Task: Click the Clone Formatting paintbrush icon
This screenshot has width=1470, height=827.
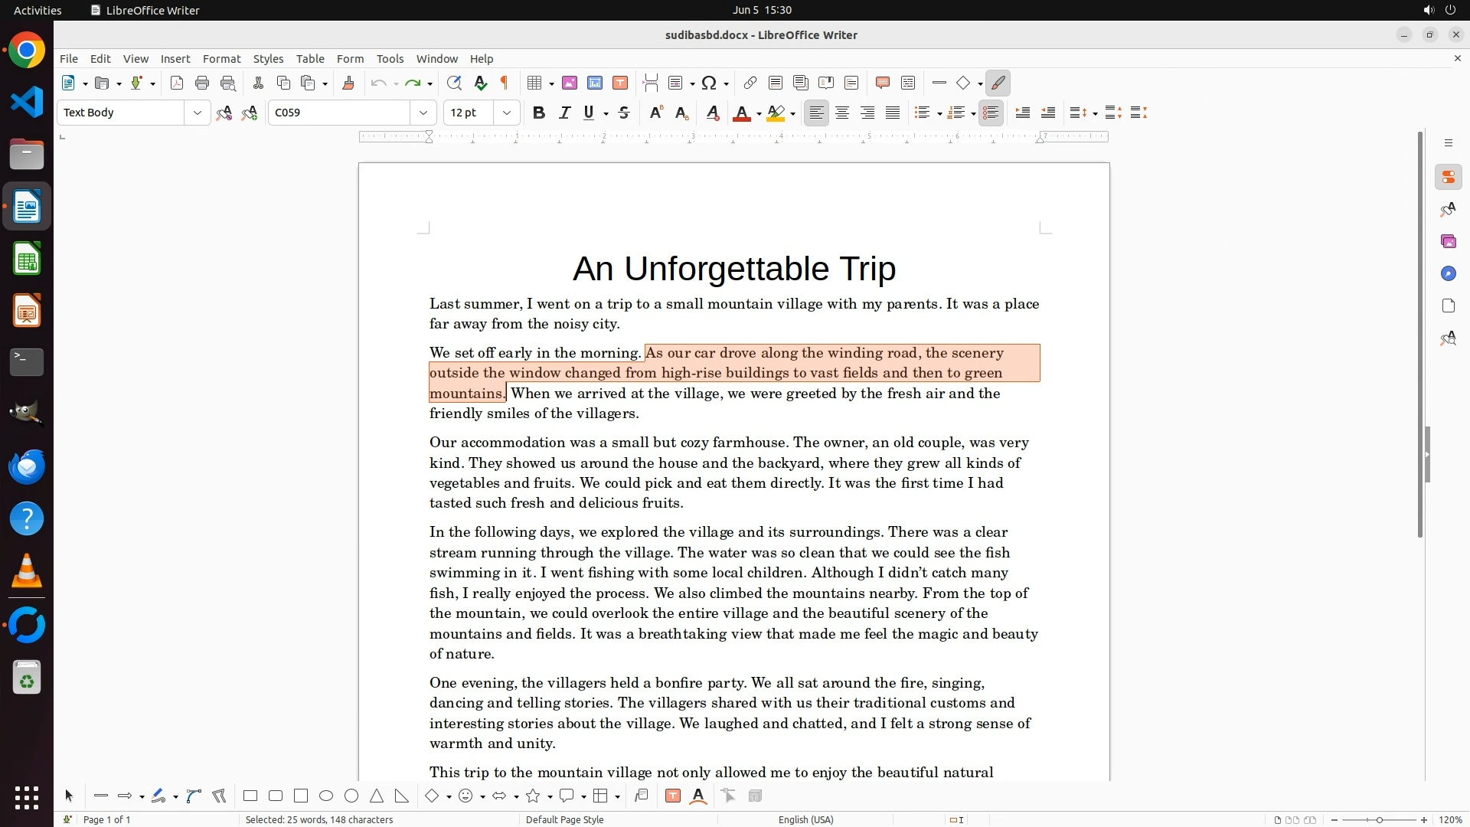Action: point(348,83)
